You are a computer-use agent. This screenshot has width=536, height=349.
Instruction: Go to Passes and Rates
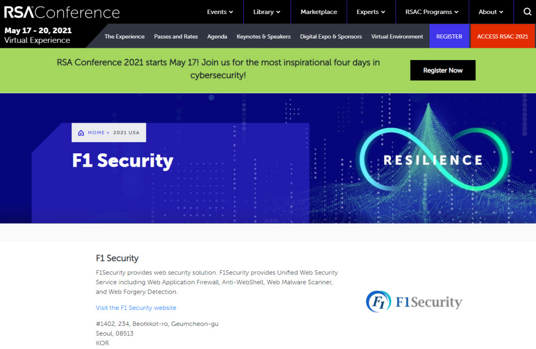click(x=176, y=36)
